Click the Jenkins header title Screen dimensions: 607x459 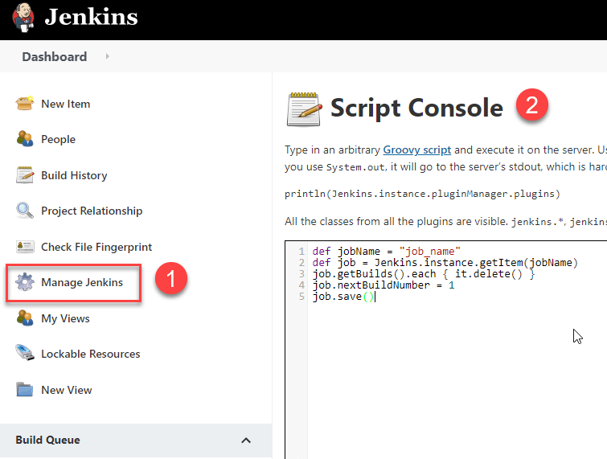coord(91,17)
